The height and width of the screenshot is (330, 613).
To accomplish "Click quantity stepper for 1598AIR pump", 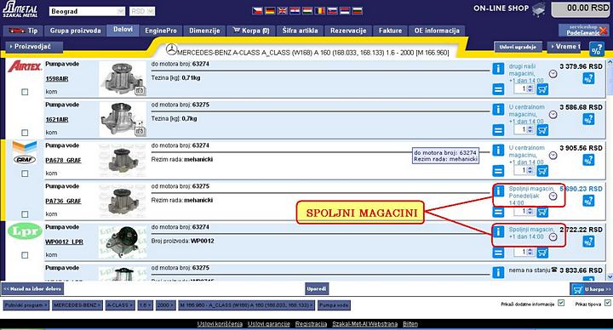I will pyautogui.click(x=530, y=89).
